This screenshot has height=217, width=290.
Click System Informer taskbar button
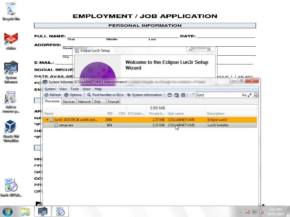[x=43, y=211]
